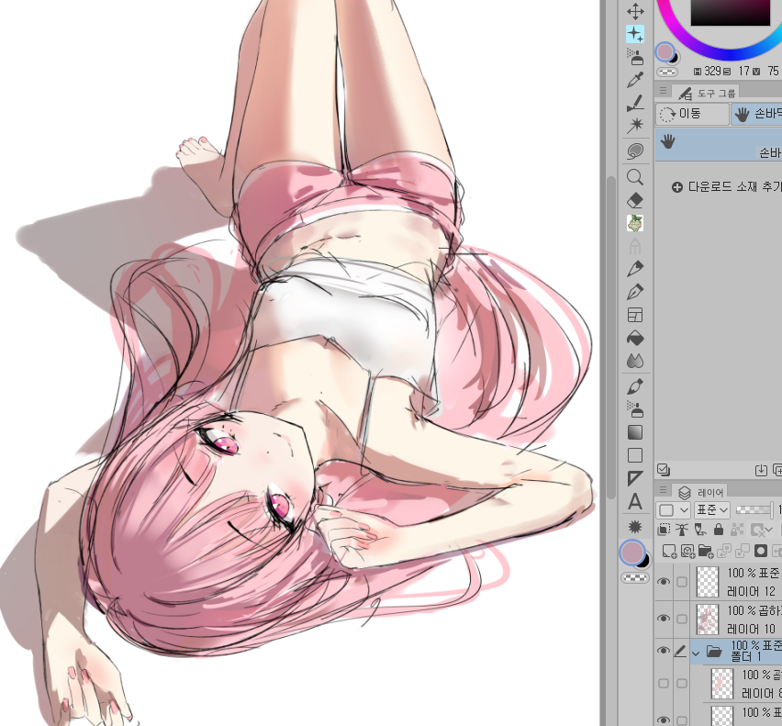Select the Move layer four-arrow tool
The height and width of the screenshot is (726, 782).
[x=635, y=11]
